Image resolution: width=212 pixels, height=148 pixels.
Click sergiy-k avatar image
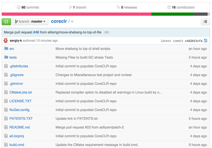coord(6,40)
